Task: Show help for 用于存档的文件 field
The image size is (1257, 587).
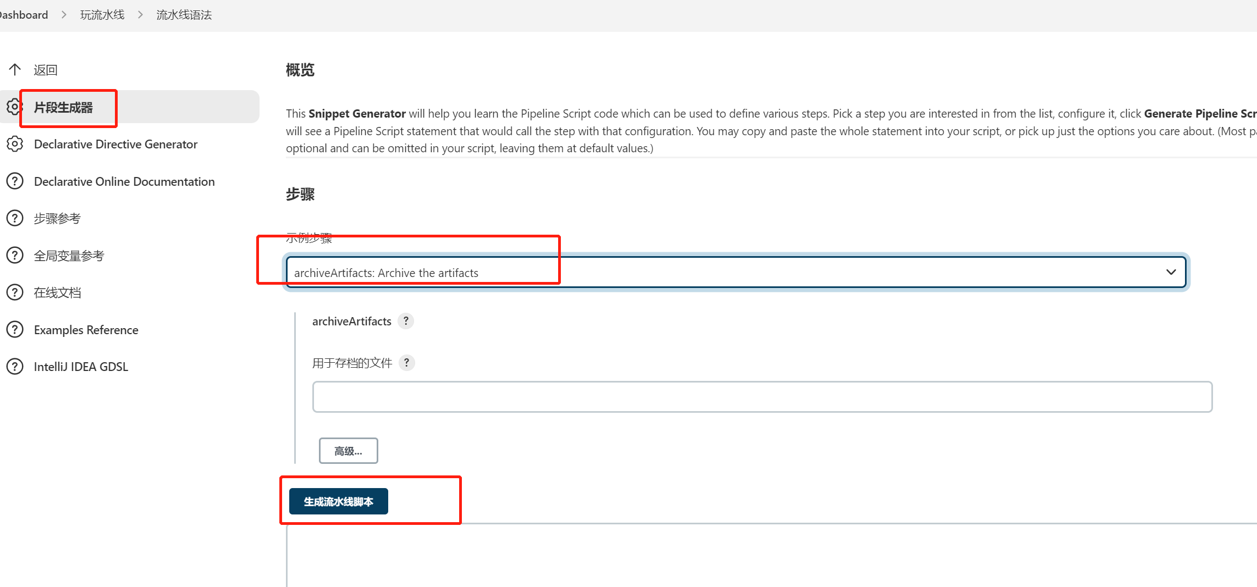Action: [x=406, y=363]
